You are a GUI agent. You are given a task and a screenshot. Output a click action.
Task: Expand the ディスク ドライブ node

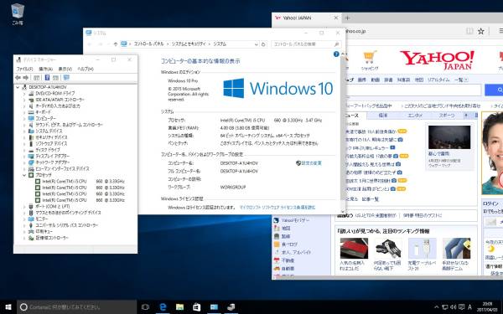24,150
